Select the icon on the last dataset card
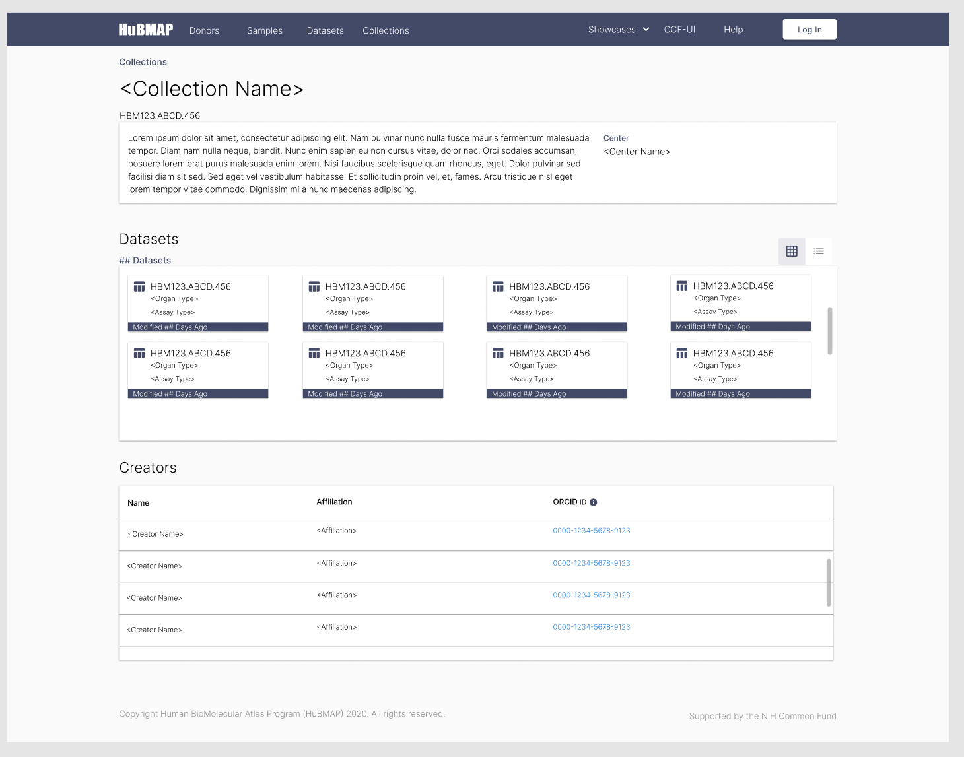Screen dimensions: 964x757 pos(681,353)
